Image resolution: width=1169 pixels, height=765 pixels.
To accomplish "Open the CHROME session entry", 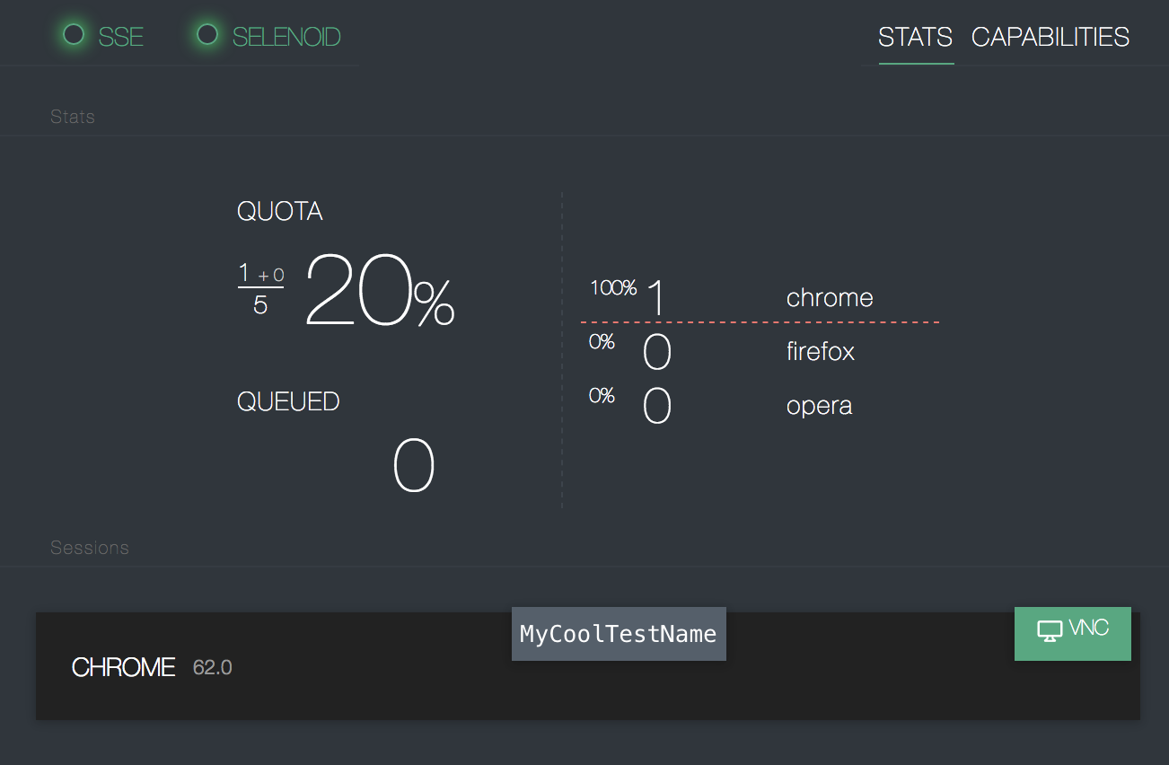I will pyautogui.click(x=588, y=666).
